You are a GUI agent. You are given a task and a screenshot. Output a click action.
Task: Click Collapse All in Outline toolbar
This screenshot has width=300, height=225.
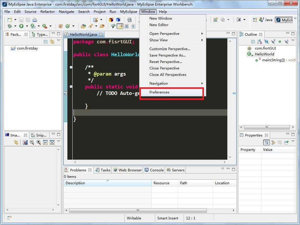pos(253,42)
